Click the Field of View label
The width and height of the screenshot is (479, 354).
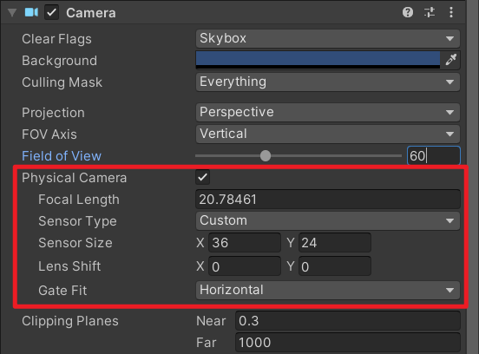pyautogui.click(x=62, y=156)
